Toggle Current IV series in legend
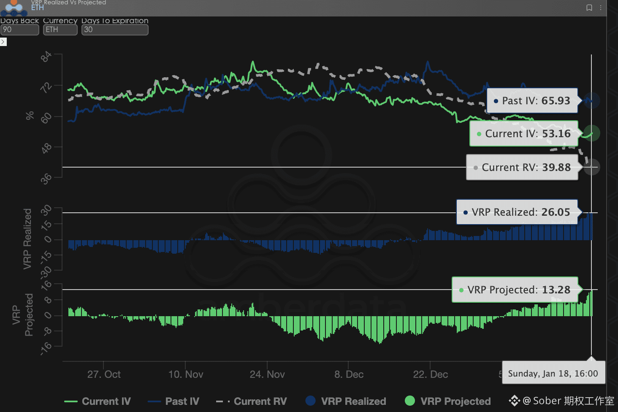The width and height of the screenshot is (618, 412). tap(98, 401)
